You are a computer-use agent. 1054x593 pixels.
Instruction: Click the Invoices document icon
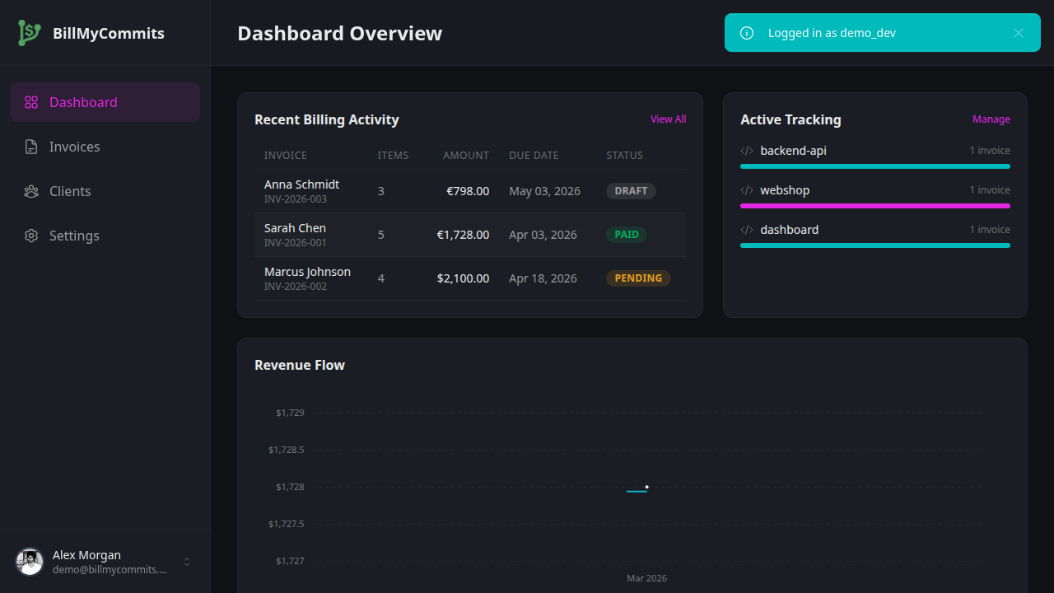(31, 147)
